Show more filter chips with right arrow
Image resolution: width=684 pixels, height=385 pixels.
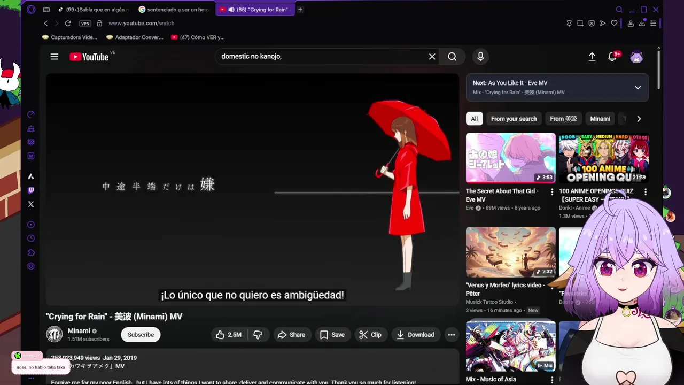tap(639, 119)
